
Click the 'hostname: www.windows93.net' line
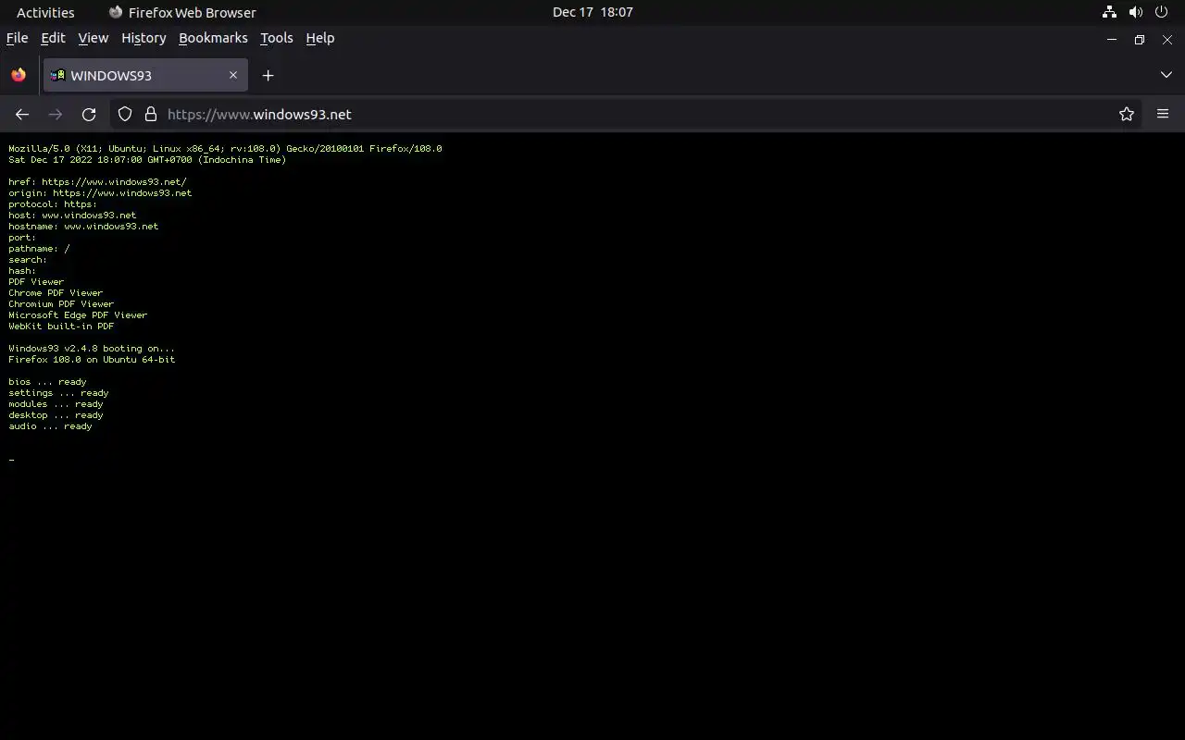coord(83,227)
